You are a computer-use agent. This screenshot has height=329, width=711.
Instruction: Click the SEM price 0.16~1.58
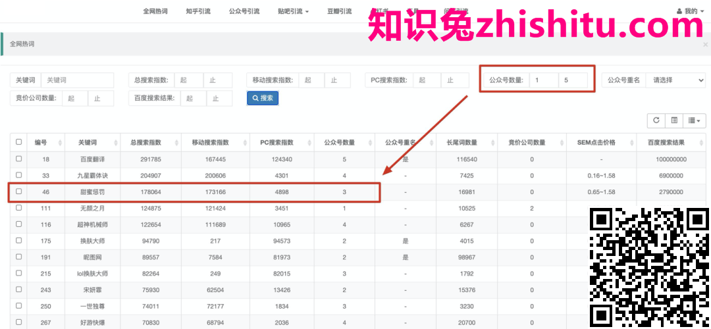click(601, 176)
